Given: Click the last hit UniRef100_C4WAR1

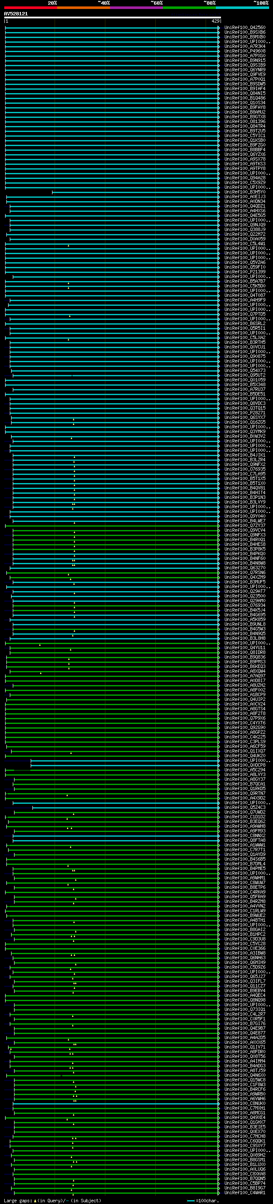Looking at the screenshot, I should click(x=245, y=1193).
